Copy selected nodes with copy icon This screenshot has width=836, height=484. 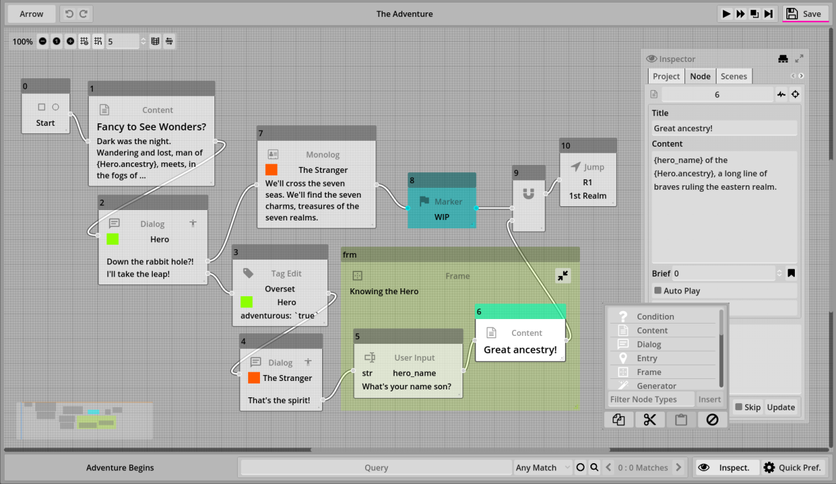click(x=619, y=419)
